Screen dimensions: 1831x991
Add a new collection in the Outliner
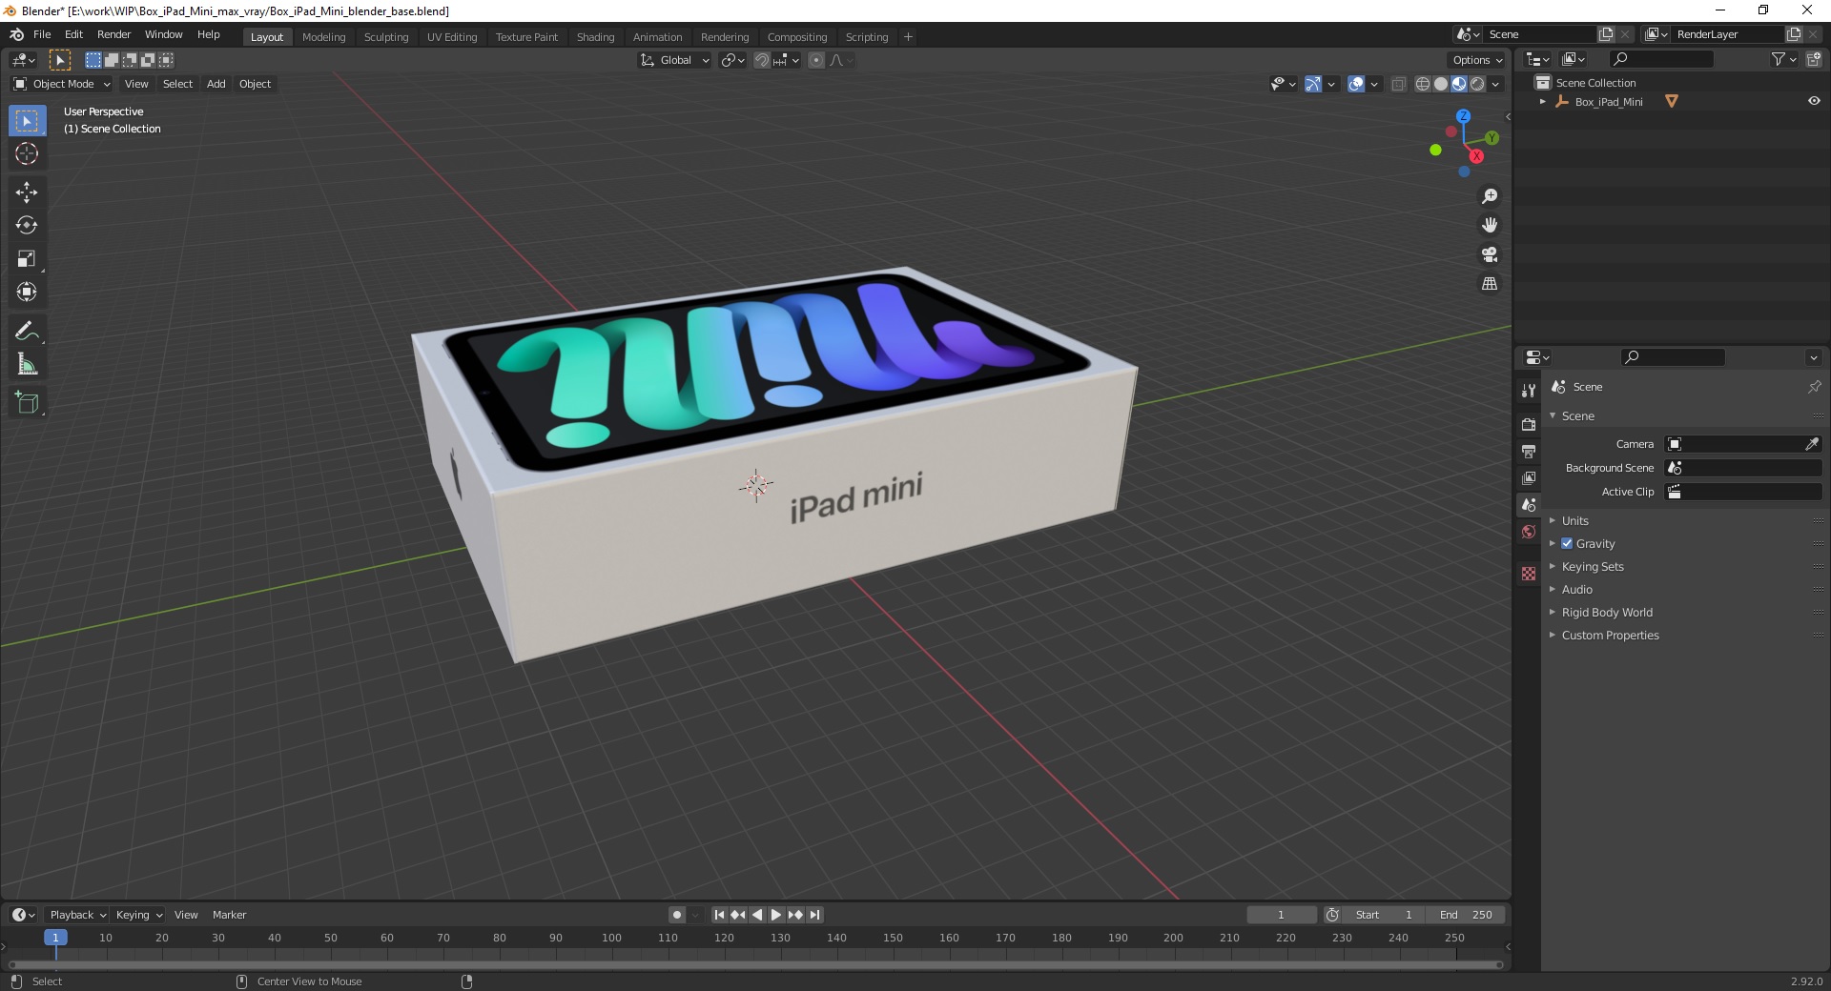[1814, 59]
